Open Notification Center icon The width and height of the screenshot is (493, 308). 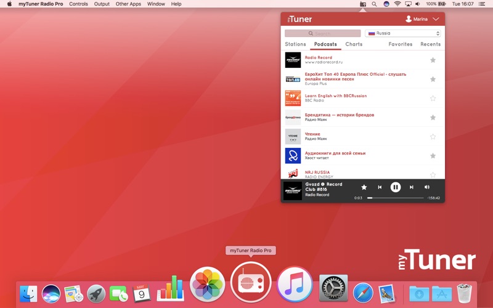(x=482, y=4)
